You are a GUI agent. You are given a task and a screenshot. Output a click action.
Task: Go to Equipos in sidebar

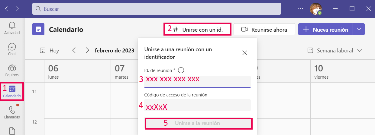(x=12, y=71)
